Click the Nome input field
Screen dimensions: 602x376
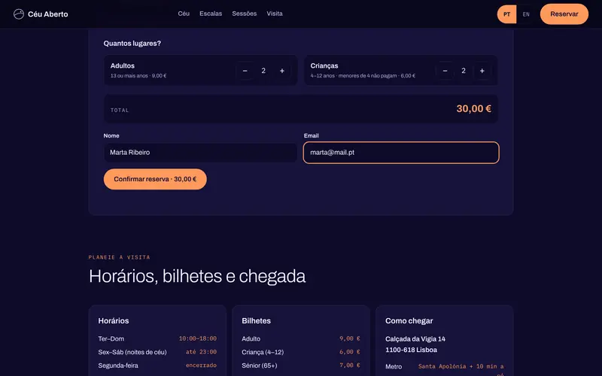[x=200, y=153]
